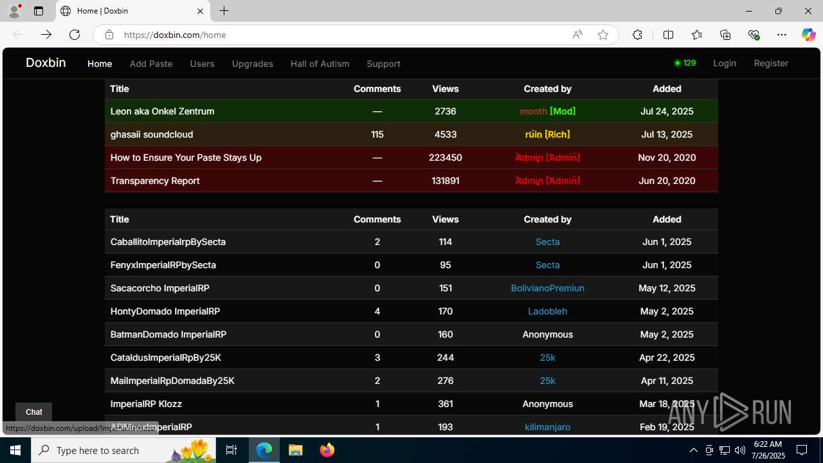Open the Extensions puzzle icon
Viewport: 823px width, 463px height.
pos(637,35)
